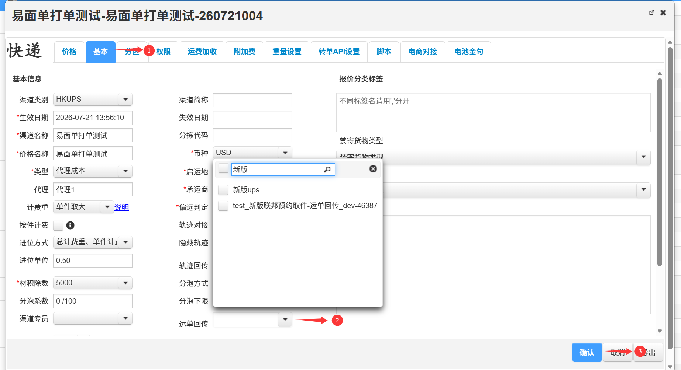Screen dimensions: 681x370
Task: Focus the 生效日期 date field
Action: 93,118
